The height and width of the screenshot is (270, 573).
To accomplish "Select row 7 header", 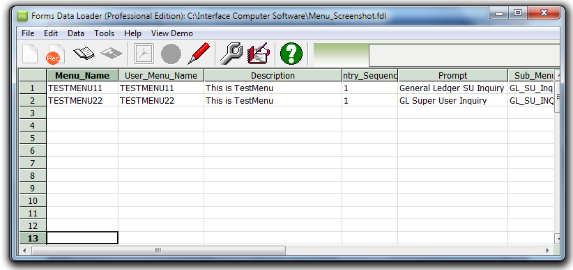I will coord(33,163).
